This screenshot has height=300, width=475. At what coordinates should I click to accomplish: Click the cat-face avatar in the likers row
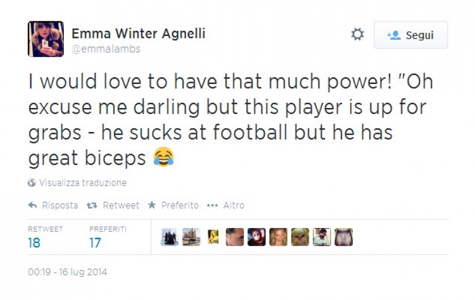(300, 237)
